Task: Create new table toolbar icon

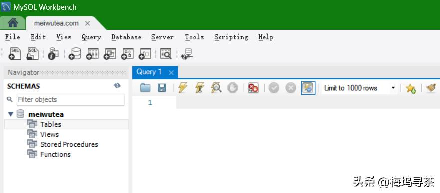Action: pos(92,53)
